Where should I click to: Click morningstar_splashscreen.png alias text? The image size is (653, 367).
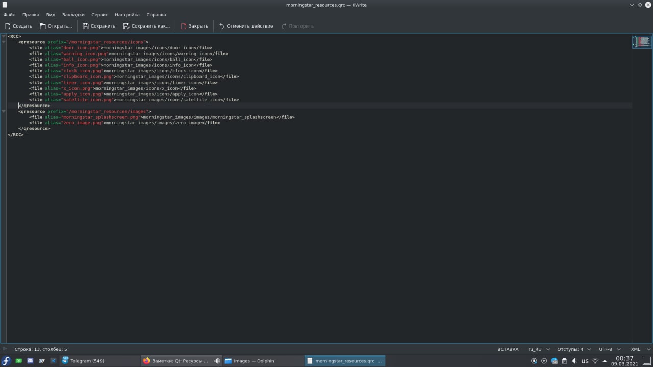click(x=102, y=117)
